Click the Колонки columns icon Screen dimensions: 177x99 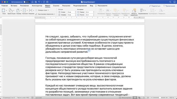pyautogui.click(x=24, y=10)
